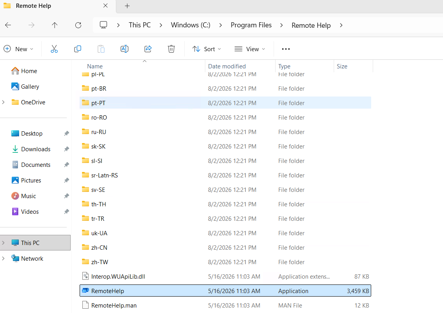Image resolution: width=443 pixels, height=313 pixels.
Task: Select This PC in the address bar
Action: 140,25
